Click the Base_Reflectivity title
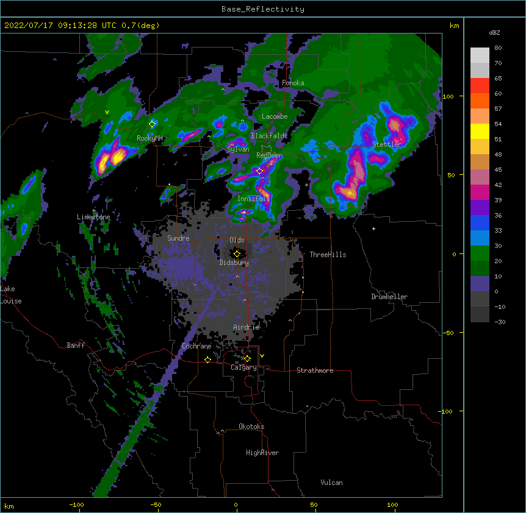Screen dimensions: 526x513 pyautogui.click(x=263, y=9)
